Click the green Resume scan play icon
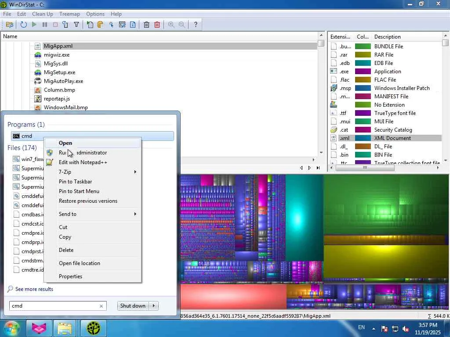This screenshot has height=337, width=450. [34, 25]
